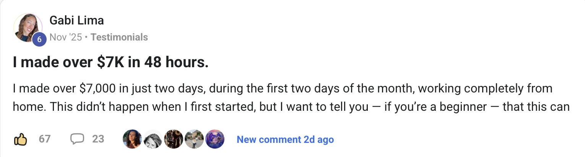Jump to the New comment 2d ago link

pos(285,139)
